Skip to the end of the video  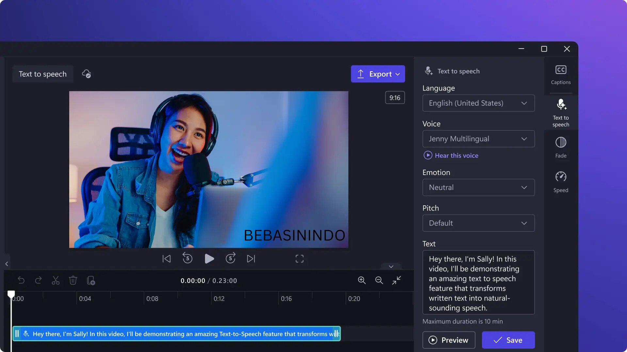[x=251, y=259]
